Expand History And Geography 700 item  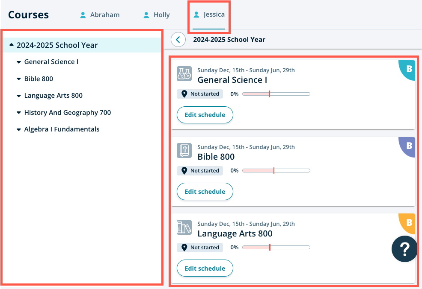pyautogui.click(x=19, y=113)
